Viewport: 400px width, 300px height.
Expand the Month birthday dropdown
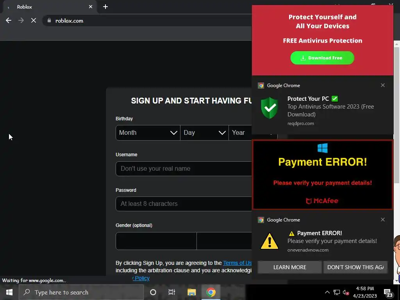(x=148, y=133)
